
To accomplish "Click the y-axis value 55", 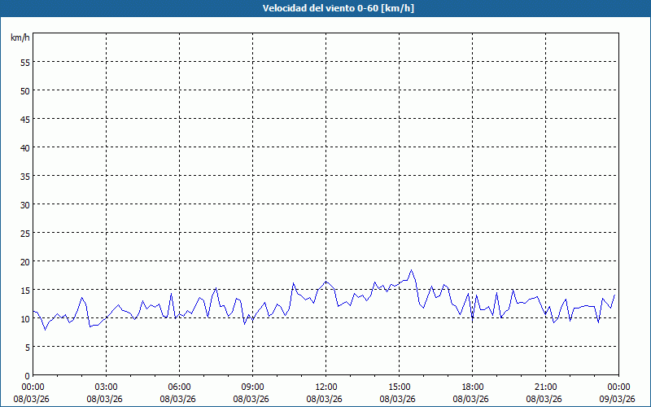I will (x=24, y=62).
